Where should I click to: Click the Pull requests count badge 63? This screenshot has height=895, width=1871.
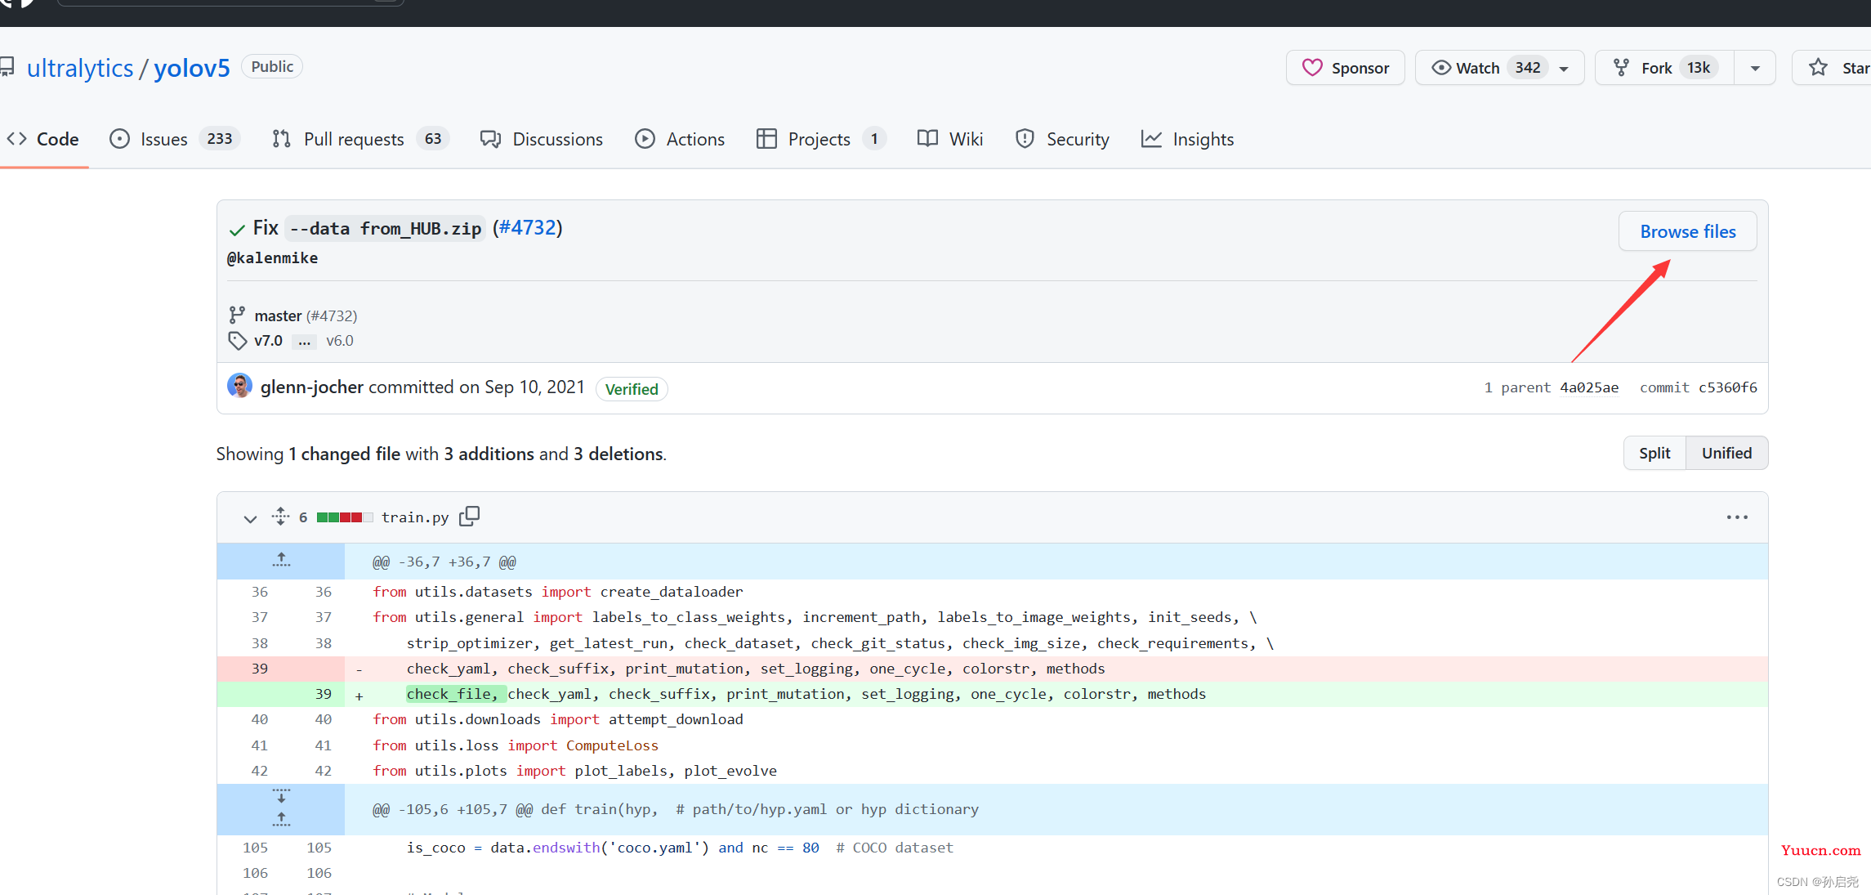(x=433, y=139)
